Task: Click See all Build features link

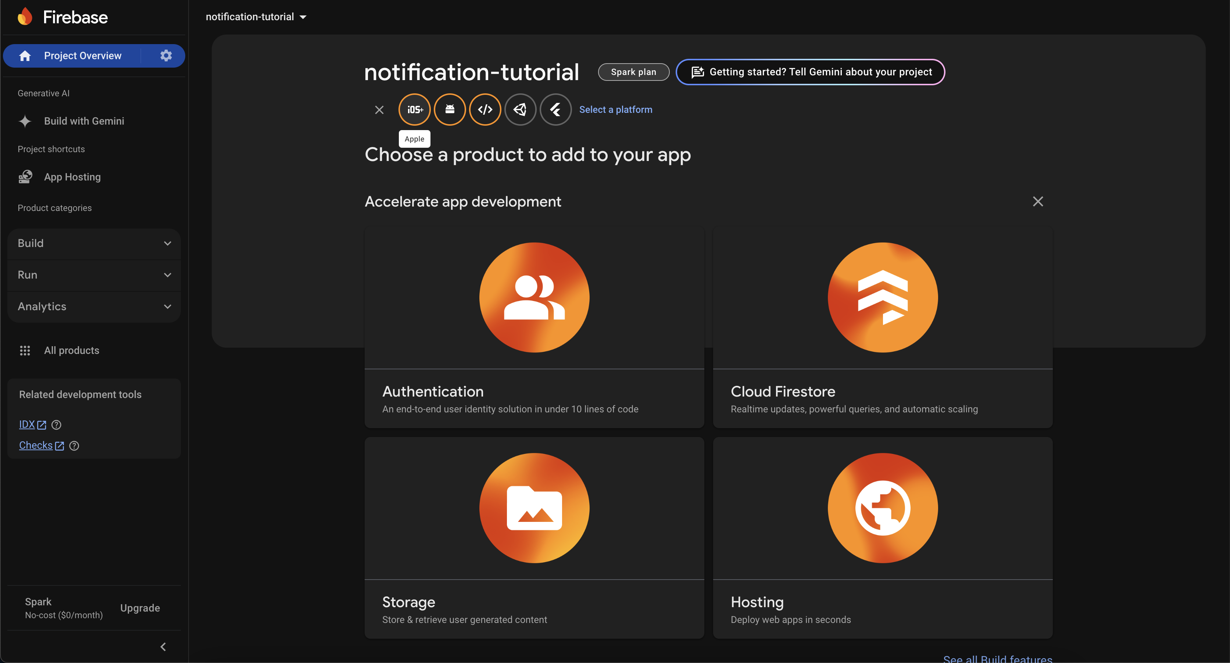Action: point(997,658)
